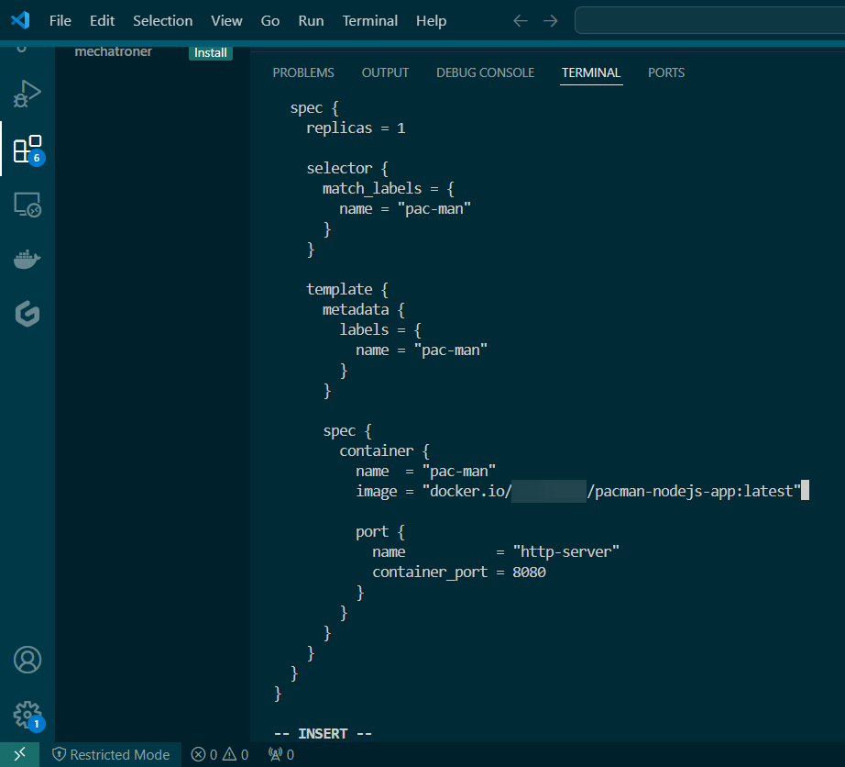The width and height of the screenshot is (845, 767).
Task: Open the Extensions view icon
Action: coord(27,150)
